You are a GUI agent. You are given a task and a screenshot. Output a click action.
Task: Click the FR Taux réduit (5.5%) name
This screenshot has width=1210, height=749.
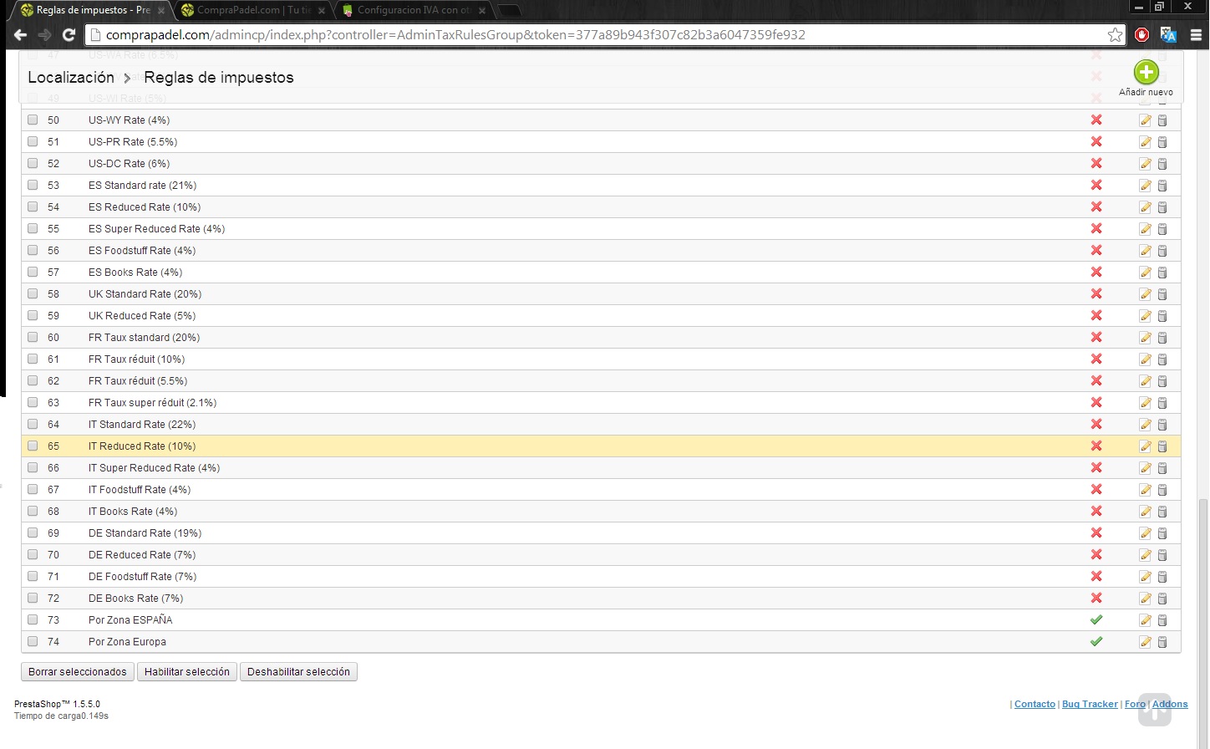click(136, 381)
